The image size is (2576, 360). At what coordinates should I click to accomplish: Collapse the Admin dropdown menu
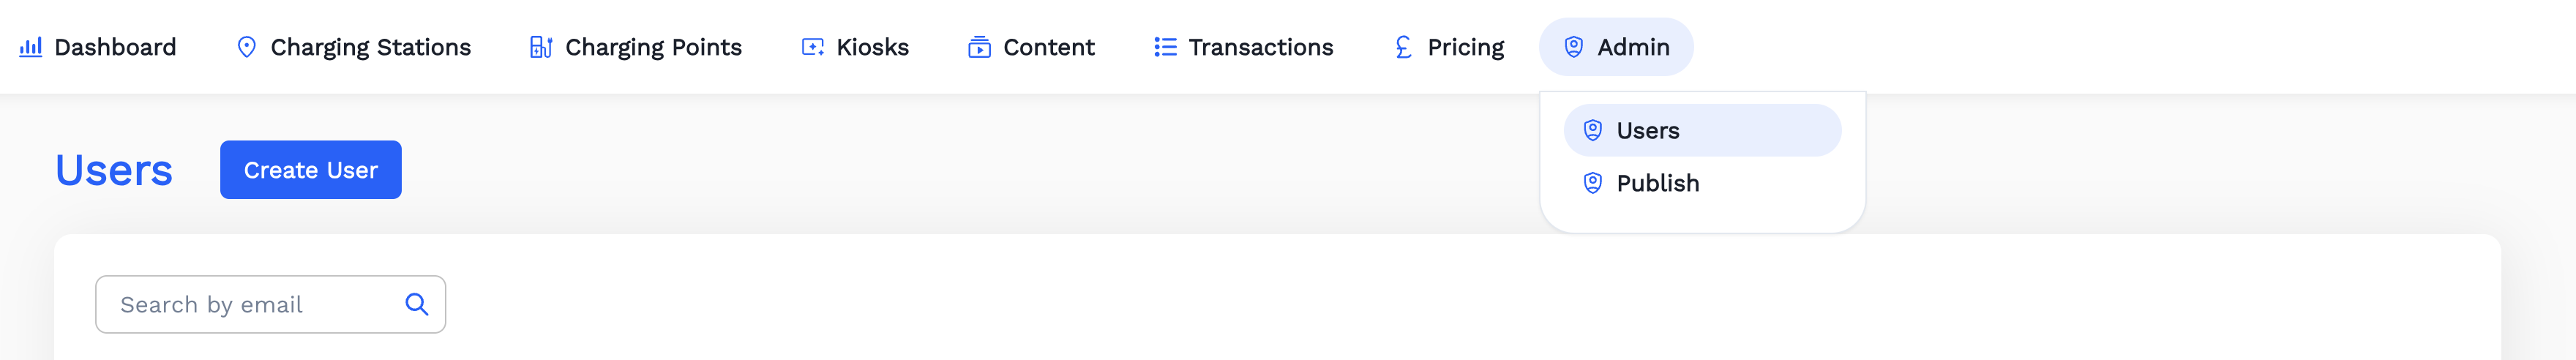1615,47
